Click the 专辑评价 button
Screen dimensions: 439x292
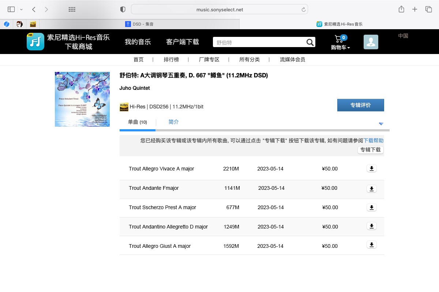point(361,105)
